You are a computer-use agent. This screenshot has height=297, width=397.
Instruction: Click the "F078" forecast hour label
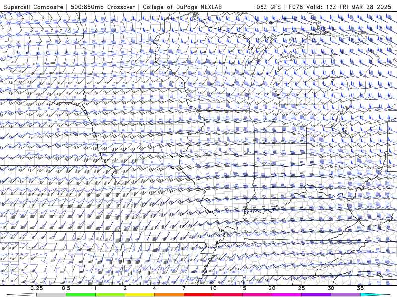[296, 7]
